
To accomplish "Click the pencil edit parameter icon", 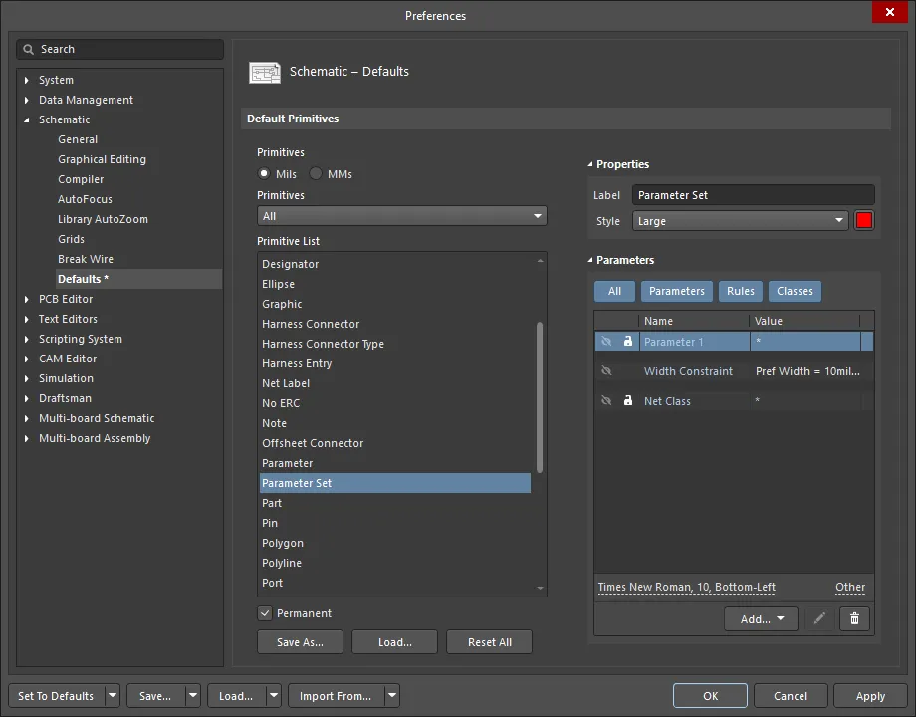I will coord(819,619).
